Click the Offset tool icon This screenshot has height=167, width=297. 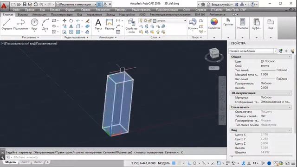[x=87, y=32]
